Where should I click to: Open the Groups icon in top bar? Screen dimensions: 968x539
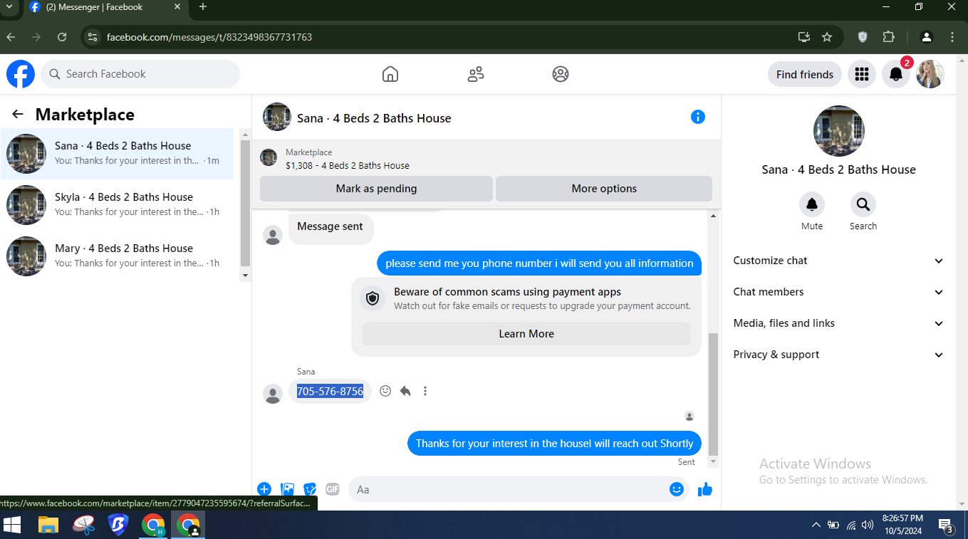click(561, 74)
